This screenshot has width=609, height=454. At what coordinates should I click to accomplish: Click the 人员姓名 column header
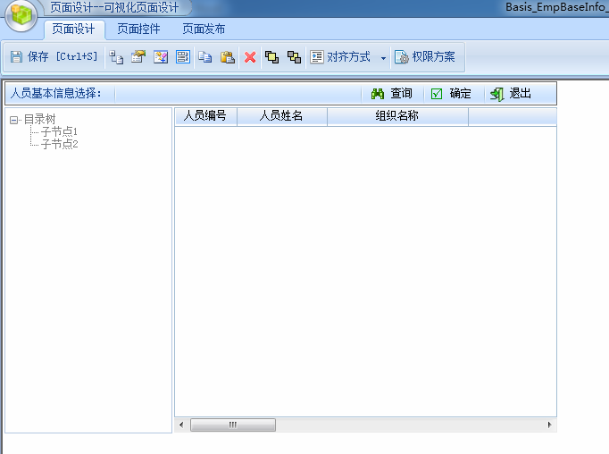coord(282,116)
